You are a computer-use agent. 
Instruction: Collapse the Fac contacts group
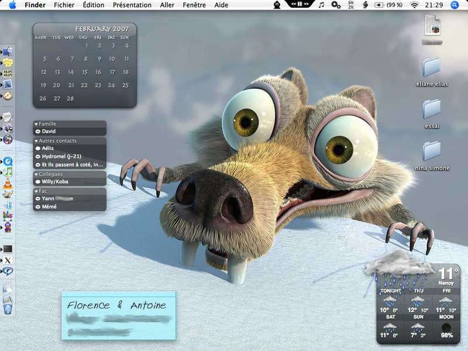pyautogui.click(x=36, y=191)
